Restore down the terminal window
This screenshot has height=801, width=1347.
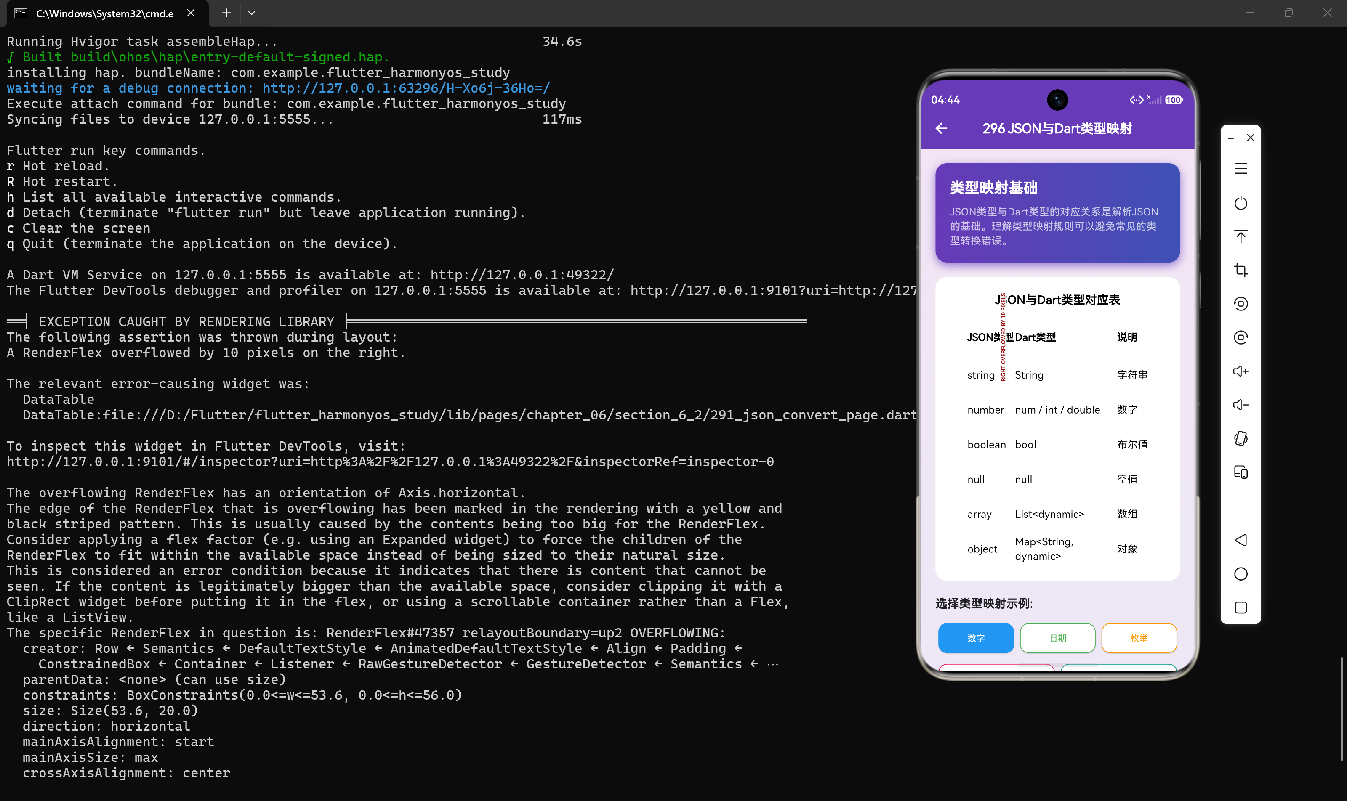point(1288,13)
